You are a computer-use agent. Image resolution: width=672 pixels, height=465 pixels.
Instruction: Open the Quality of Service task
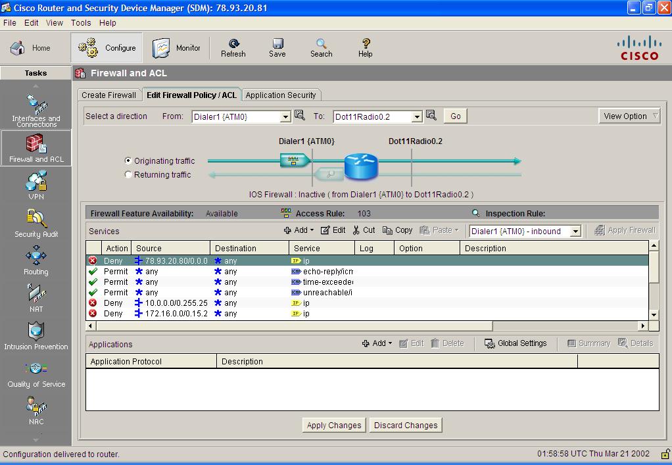(36, 374)
